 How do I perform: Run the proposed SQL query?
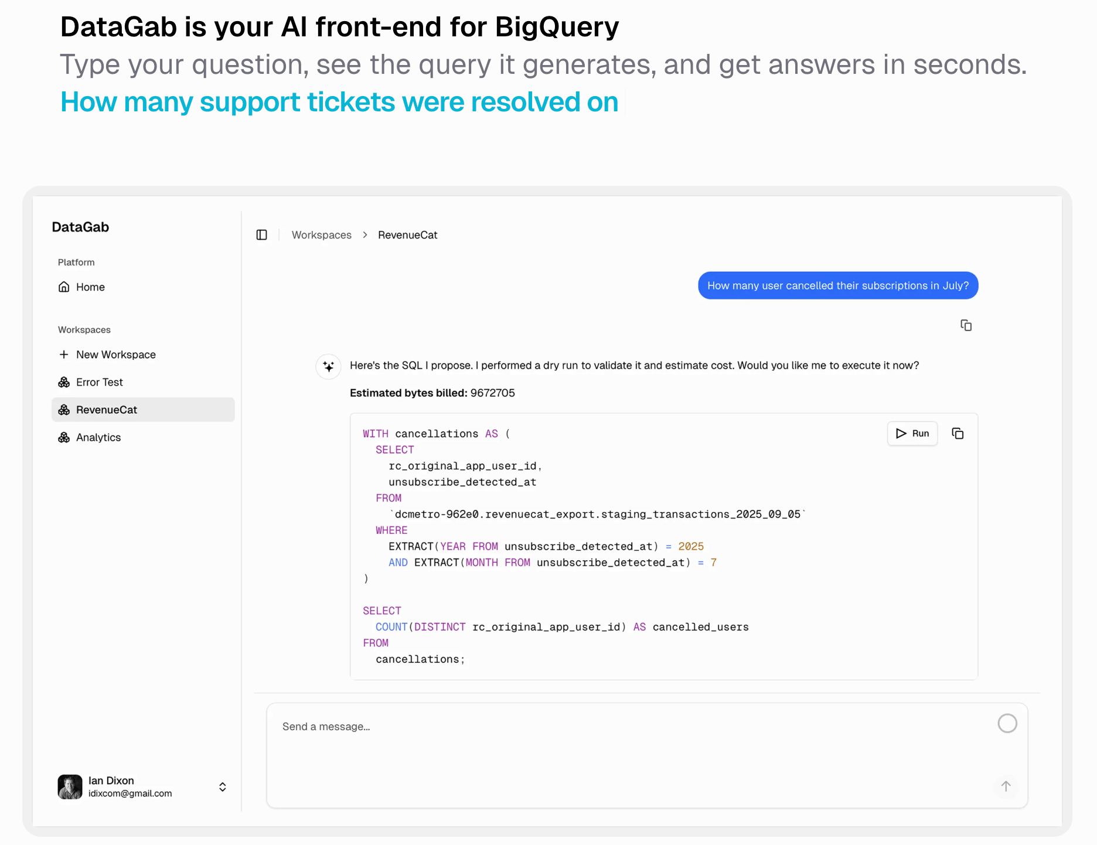click(912, 434)
